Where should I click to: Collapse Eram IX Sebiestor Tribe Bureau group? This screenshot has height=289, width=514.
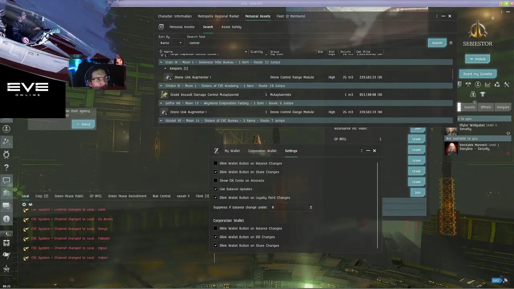[x=161, y=62]
